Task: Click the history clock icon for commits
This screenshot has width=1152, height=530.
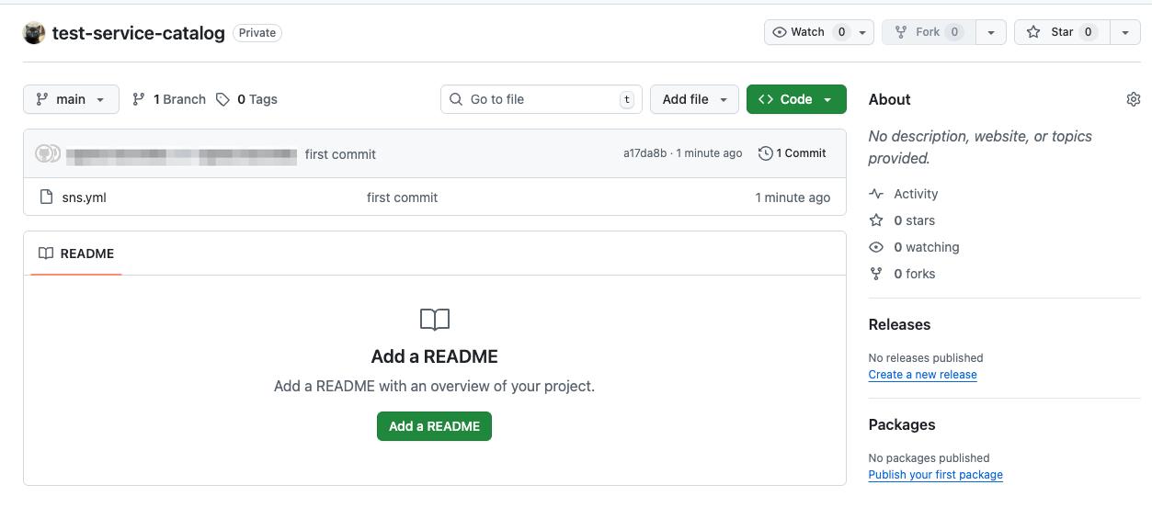Action: tap(765, 153)
